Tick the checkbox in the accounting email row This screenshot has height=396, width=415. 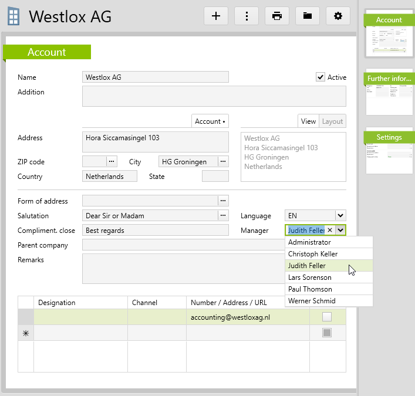(327, 317)
